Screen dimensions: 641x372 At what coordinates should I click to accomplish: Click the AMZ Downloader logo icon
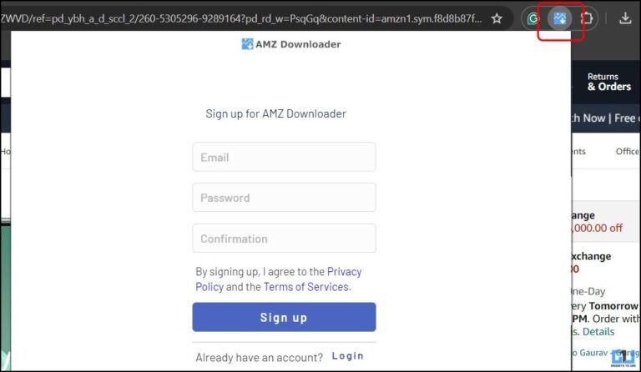[247, 44]
